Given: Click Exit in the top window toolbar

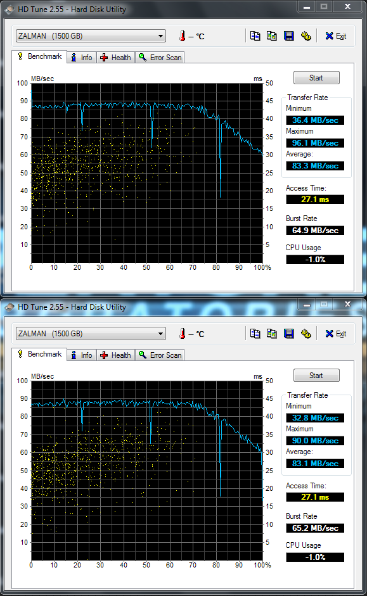Looking at the screenshot, I should (x=335, y=36).
